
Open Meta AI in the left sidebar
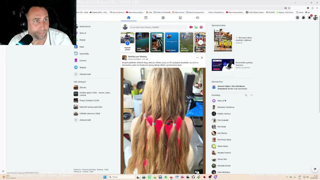tap(83, 33)
